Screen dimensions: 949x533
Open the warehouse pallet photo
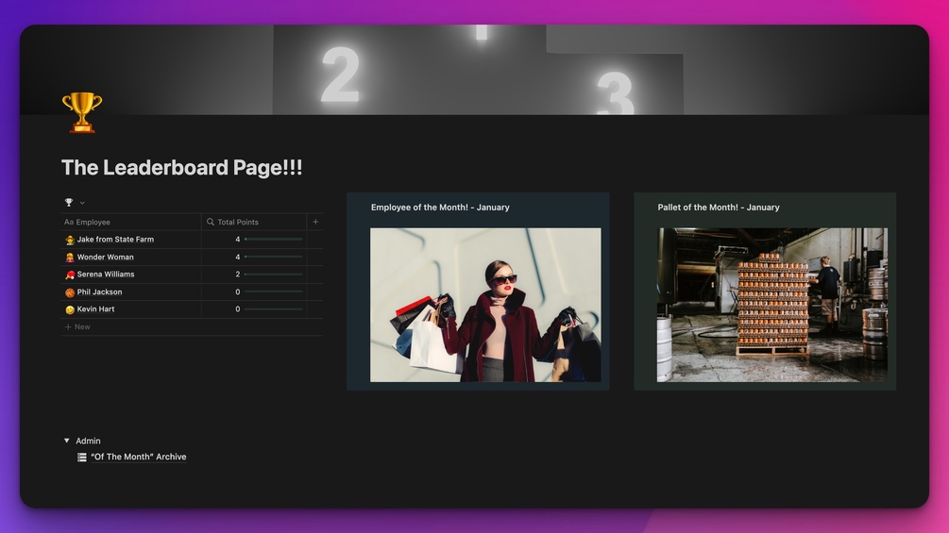(x=772, y=305)
